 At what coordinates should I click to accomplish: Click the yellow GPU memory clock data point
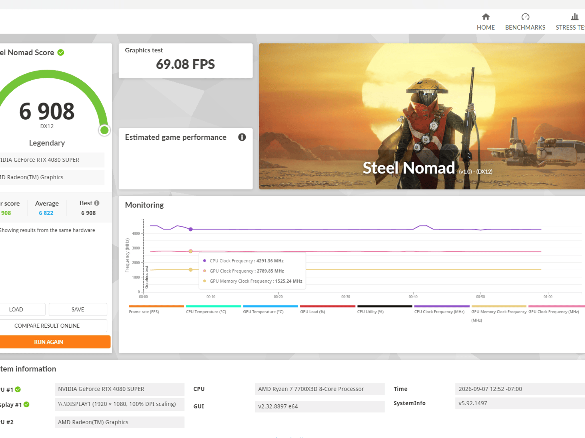point(191,270)
